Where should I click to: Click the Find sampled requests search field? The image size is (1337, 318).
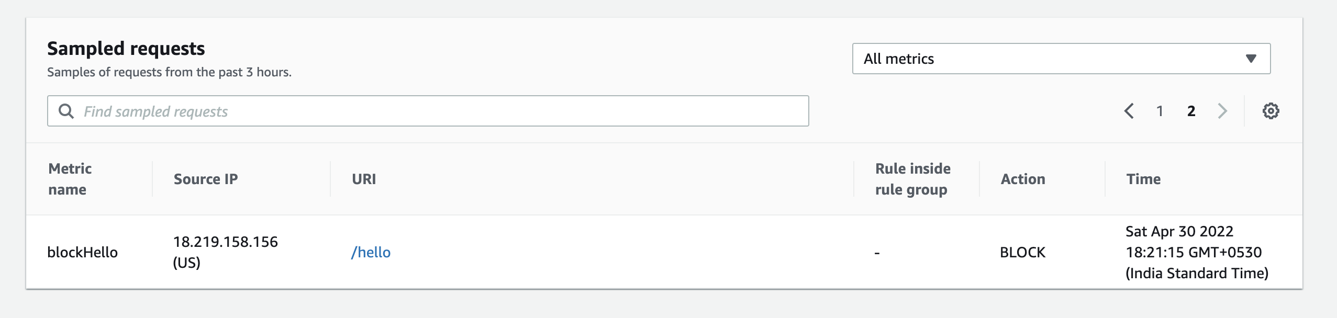click(x=366, y=111)
